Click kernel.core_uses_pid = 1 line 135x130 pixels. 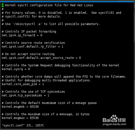(23, 84)
